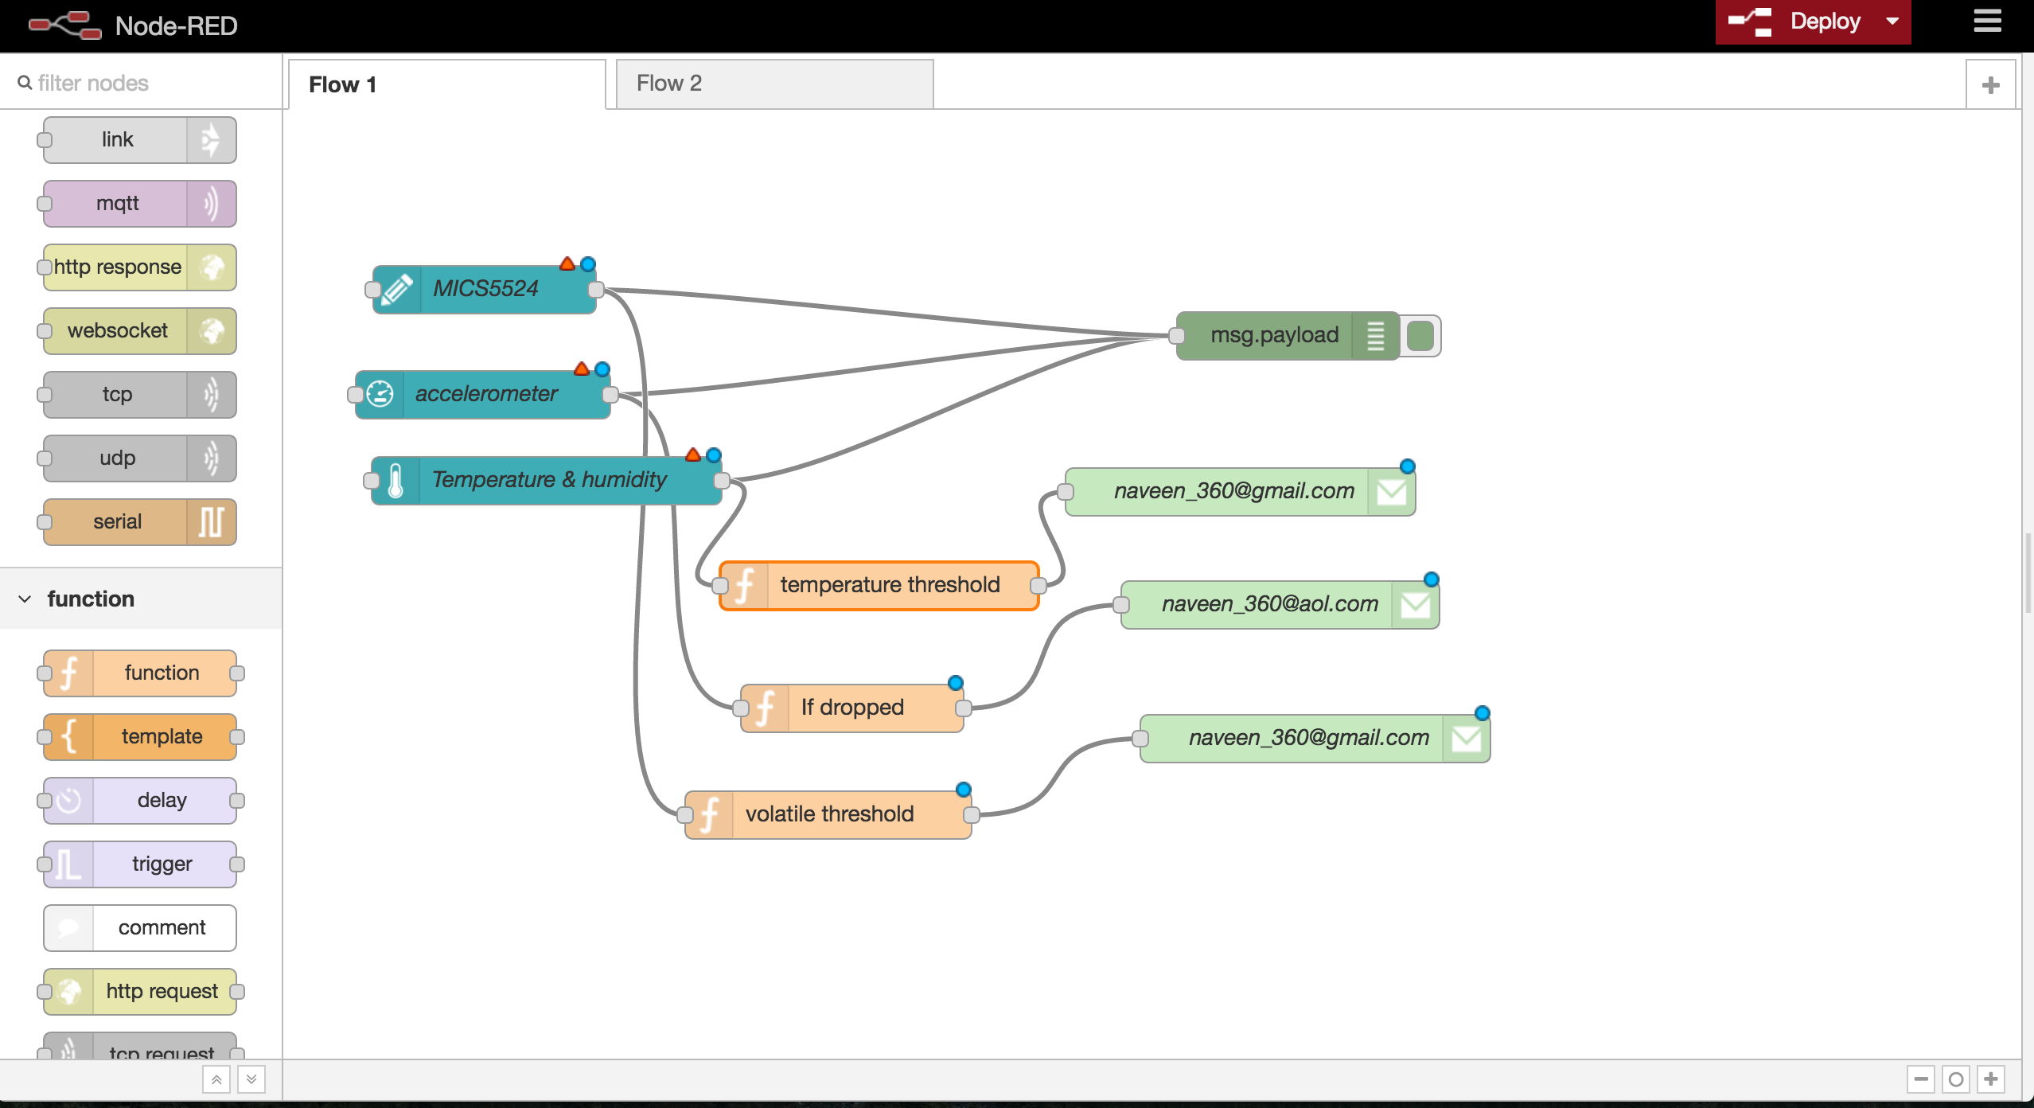Toggle the msg.payload debug output button
The image size is (2034, 1108).
[x=1420, y=335]
